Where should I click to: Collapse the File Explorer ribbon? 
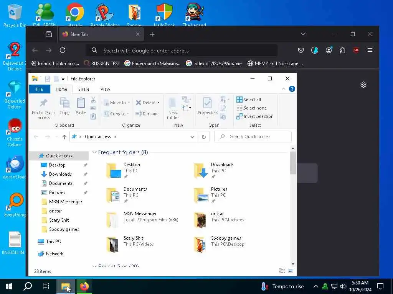click(284, 89)
